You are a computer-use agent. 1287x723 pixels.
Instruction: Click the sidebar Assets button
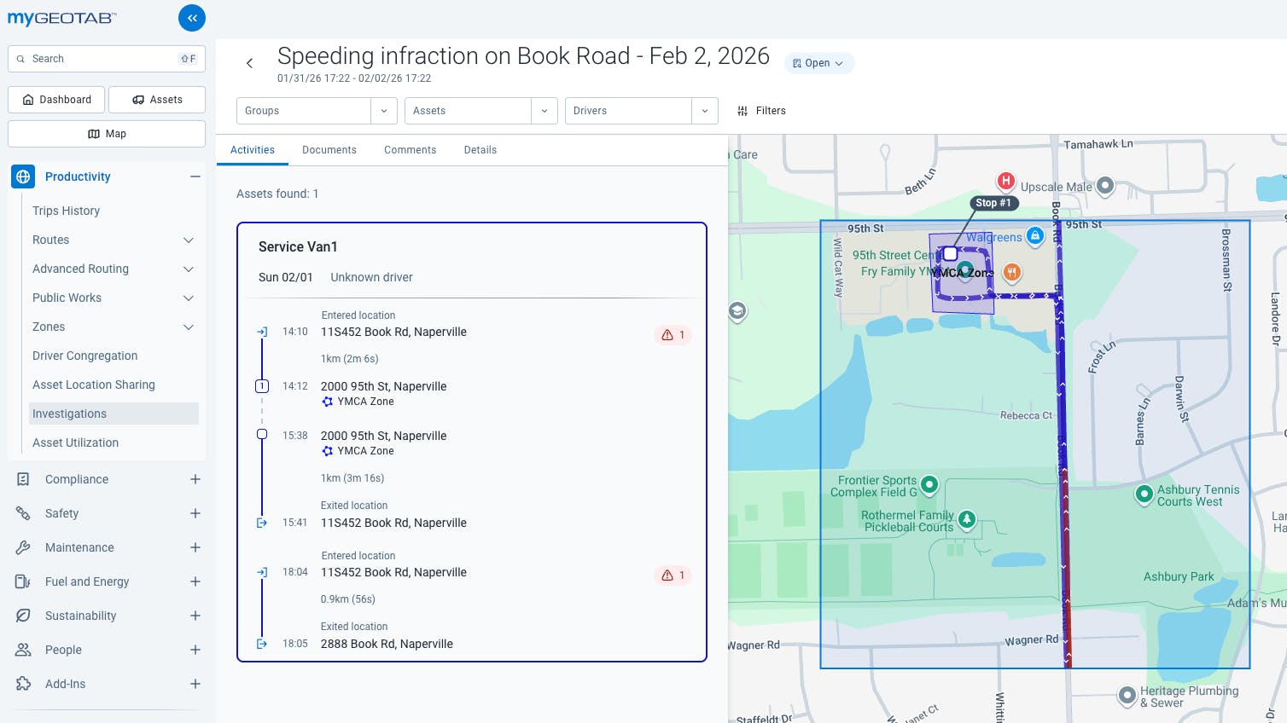click(x=157, y=100)
